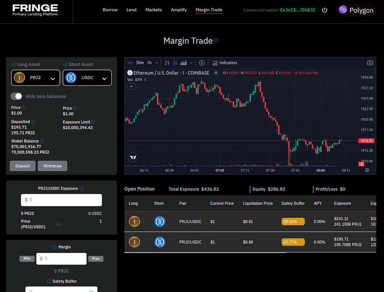Click the PRJ2/USDC Exposure input field
The height and width of the screenshot is (292, 384).
click(x=61, y=200)
